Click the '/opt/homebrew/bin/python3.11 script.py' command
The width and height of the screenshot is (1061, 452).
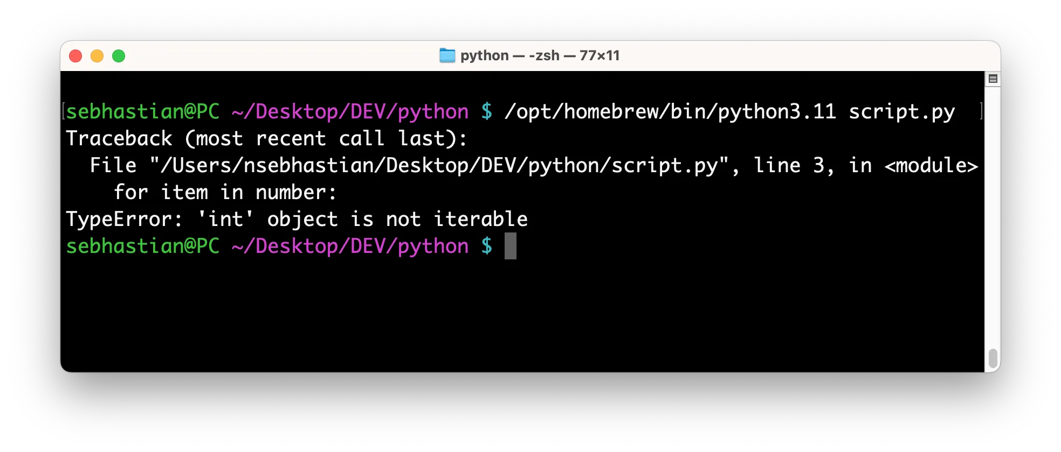coord(729,111)
